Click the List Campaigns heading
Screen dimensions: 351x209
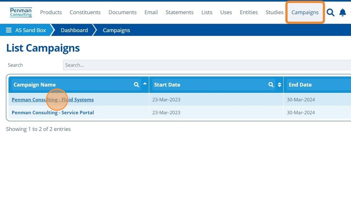pyautogui.click(x=43, y=48)
